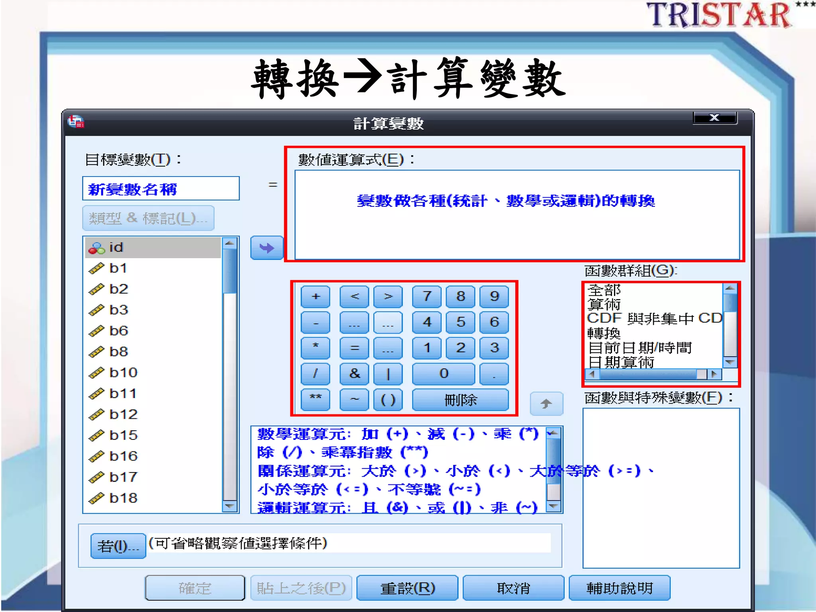
Task: Click the equals (=) keypad button
Action: pyautogui.click(x=354, y=348)
